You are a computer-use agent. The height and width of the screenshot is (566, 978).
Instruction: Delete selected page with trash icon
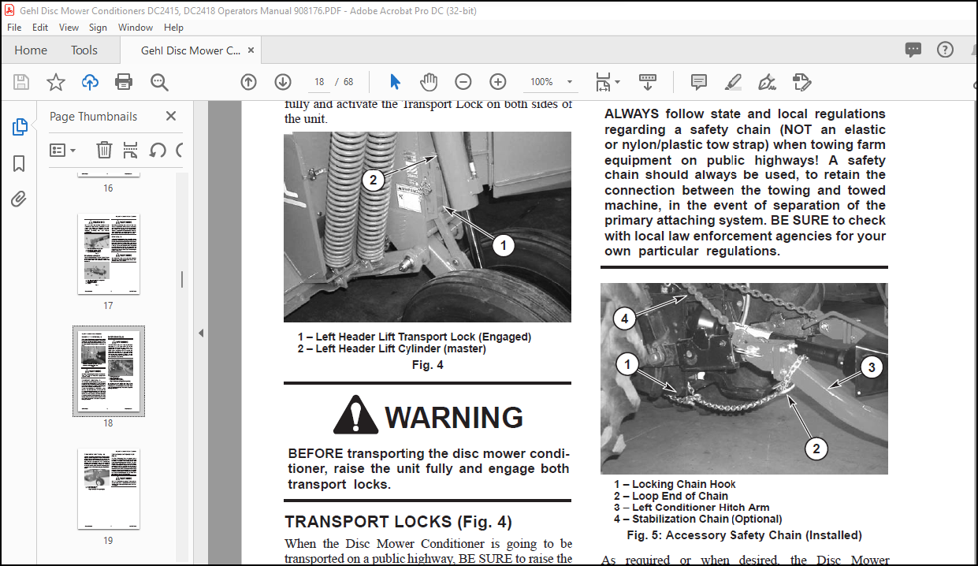pyautogui.click(x=104, y=150)
